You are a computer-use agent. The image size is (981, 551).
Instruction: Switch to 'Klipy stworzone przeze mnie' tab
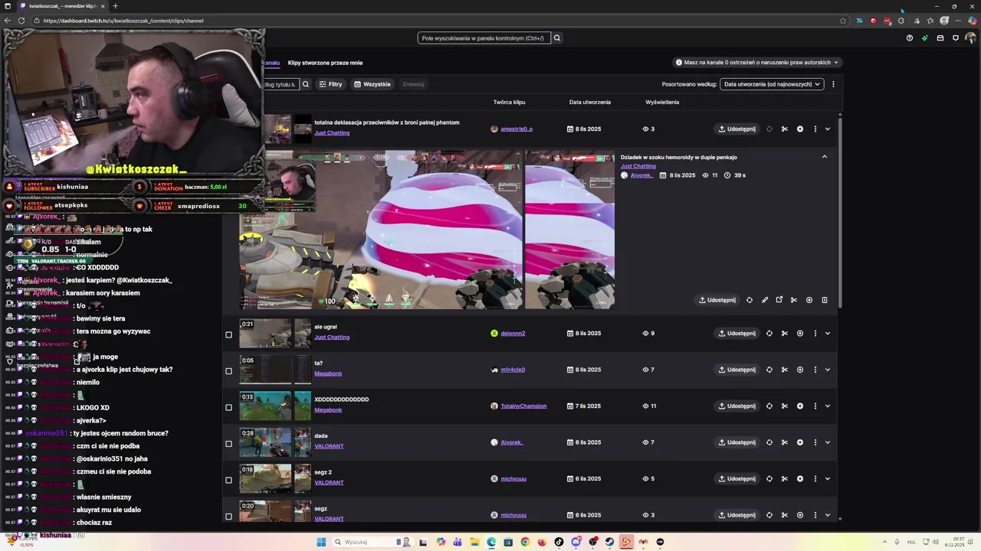click(325, 63)
